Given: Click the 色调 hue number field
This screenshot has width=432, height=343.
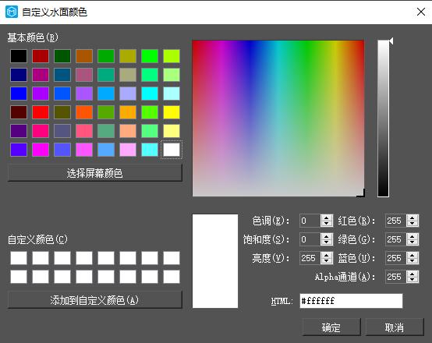Looking at the screenshot, I should (x=310, y=221).
